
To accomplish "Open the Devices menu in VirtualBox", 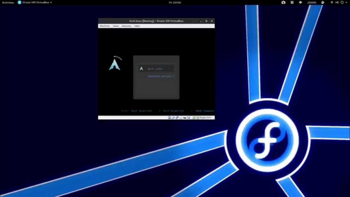I will 126,26.
